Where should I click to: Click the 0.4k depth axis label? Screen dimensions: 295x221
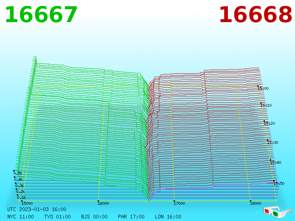(x=18, y=179)
